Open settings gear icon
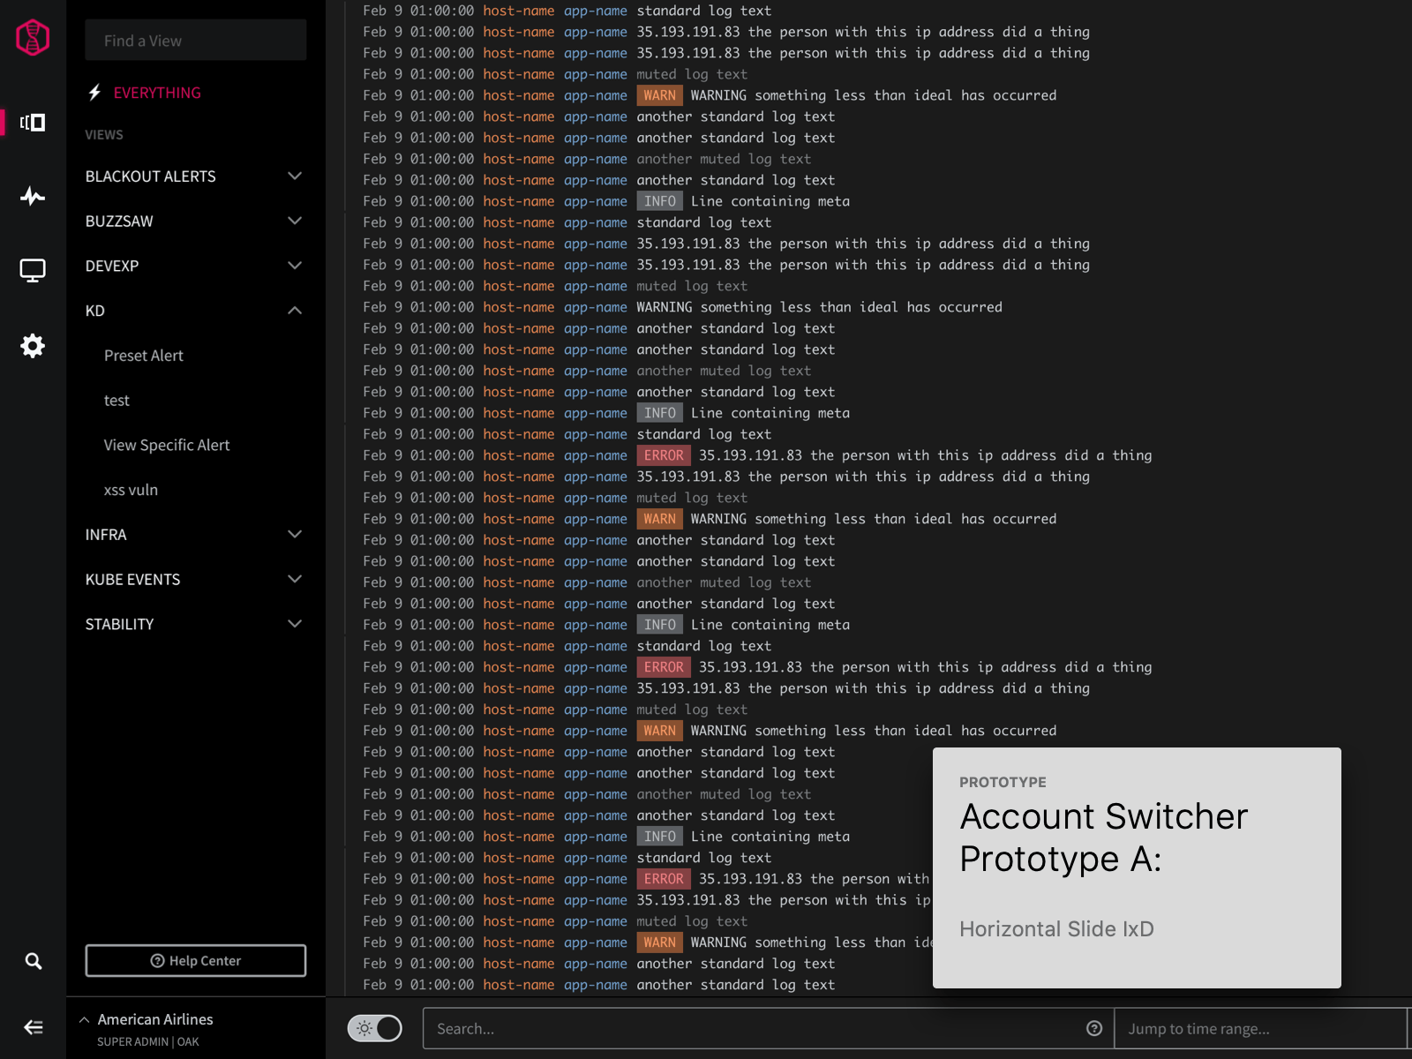 [33, 346]
